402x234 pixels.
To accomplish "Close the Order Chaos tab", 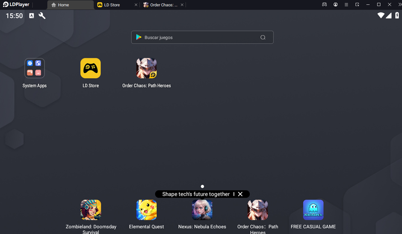I will pos(182,5).
